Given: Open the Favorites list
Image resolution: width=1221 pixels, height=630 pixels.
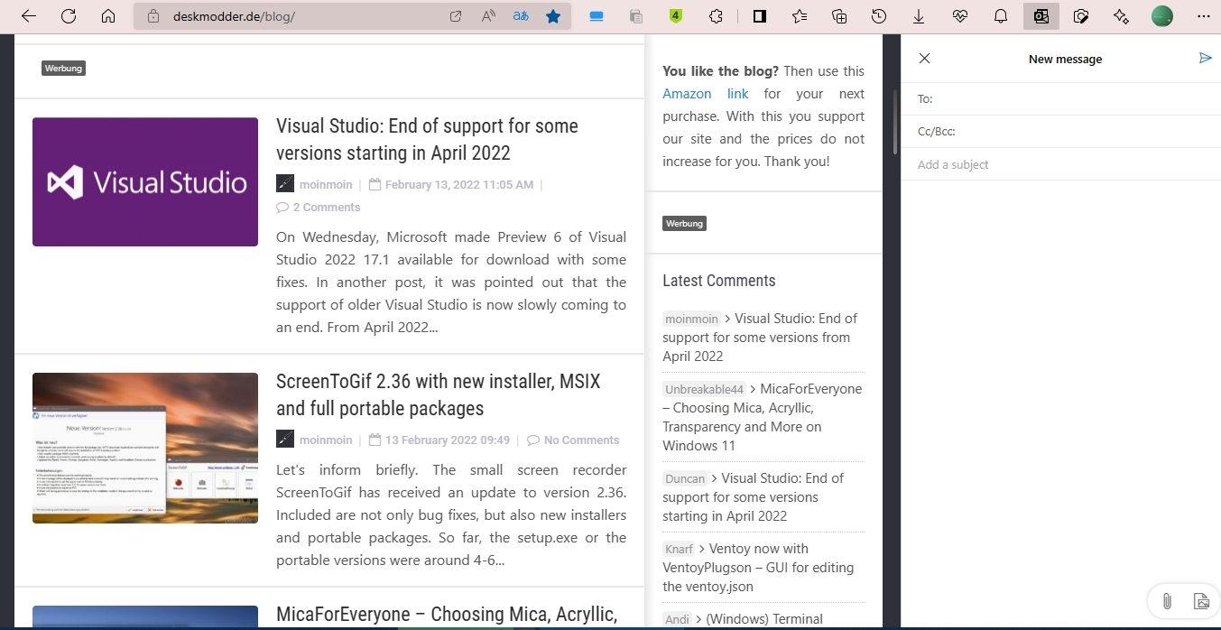Looking at the screenshot, I should [x=800, y=16].
